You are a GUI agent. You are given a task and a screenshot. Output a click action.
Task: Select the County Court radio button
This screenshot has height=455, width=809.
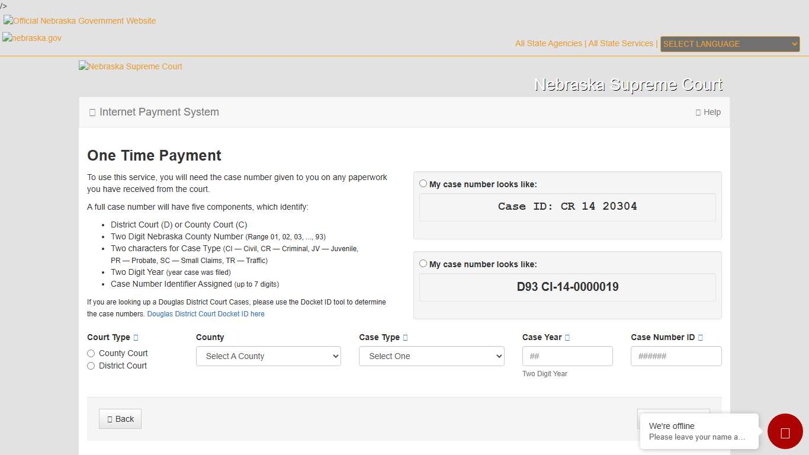click(x=91, y=353)
